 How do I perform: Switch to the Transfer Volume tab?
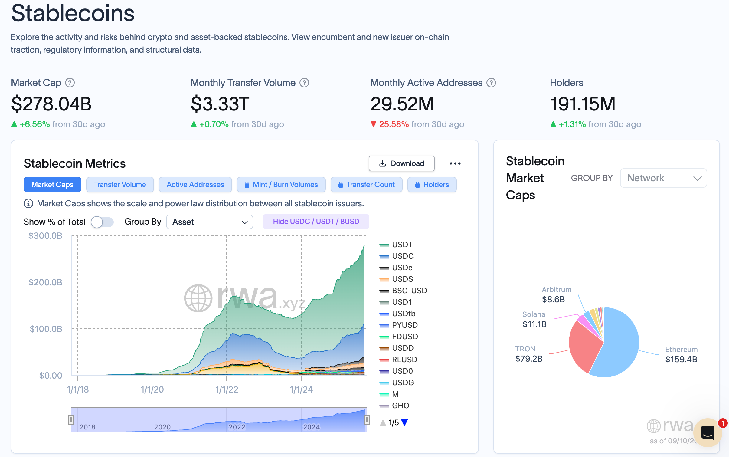tap(120, 185)
